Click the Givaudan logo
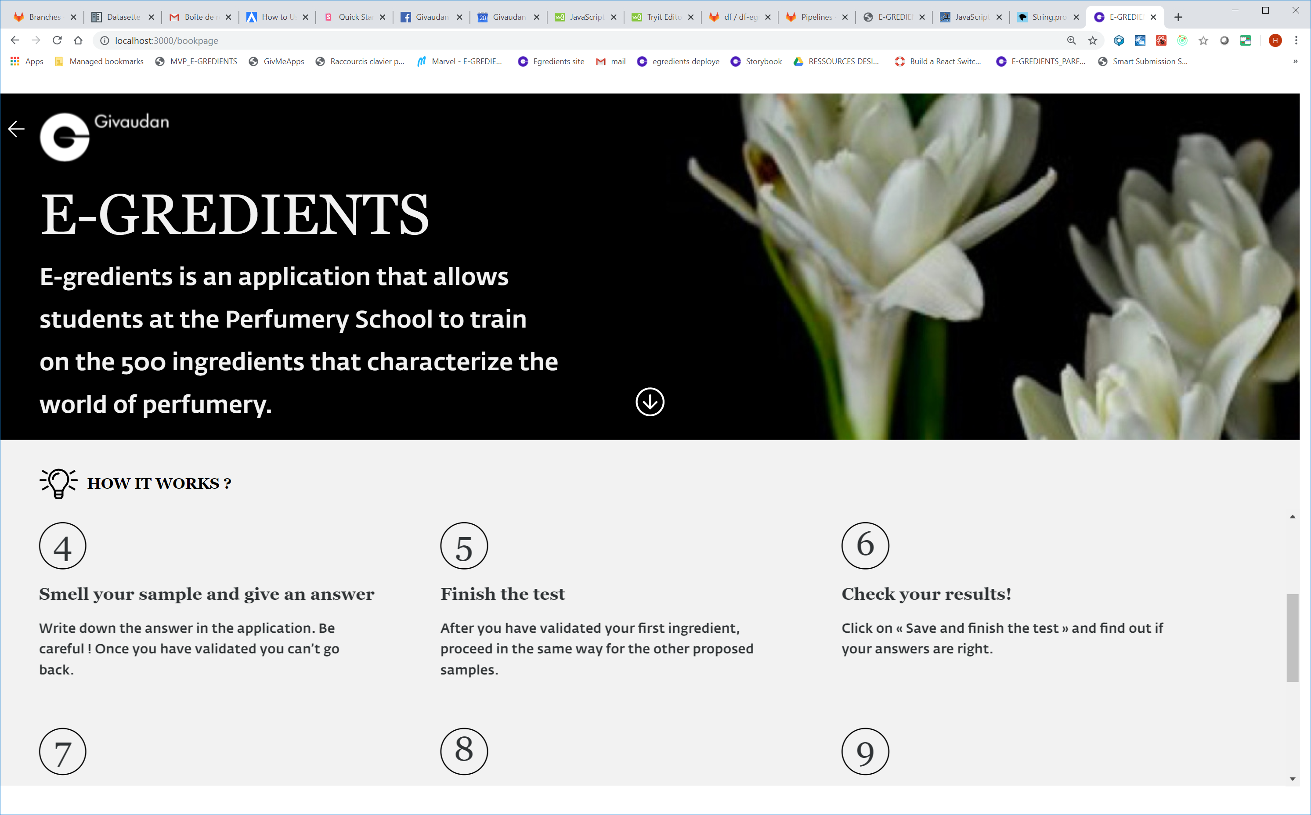 tap(105, 137)
